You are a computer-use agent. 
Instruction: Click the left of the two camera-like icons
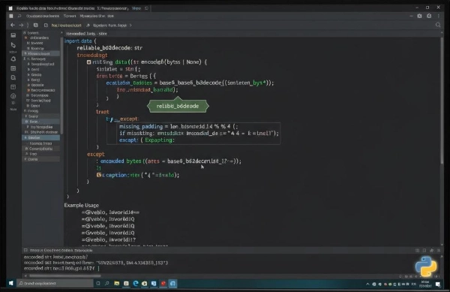tap(419, 16)
